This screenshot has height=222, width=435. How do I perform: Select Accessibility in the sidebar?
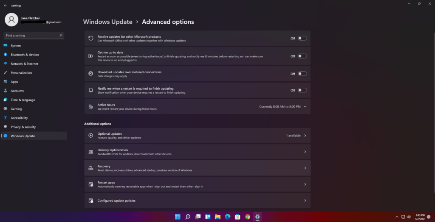[34, 118]
